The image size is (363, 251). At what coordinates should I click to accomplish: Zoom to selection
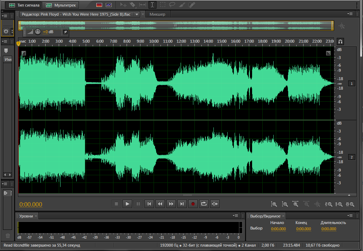[x=350, y=204]
